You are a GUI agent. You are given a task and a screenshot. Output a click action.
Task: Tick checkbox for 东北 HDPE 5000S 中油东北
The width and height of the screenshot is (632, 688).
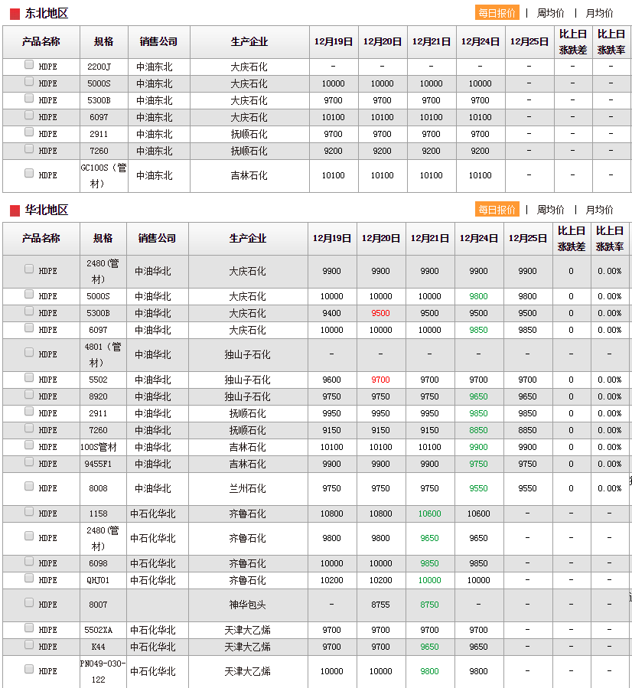(x=29, y=82)
